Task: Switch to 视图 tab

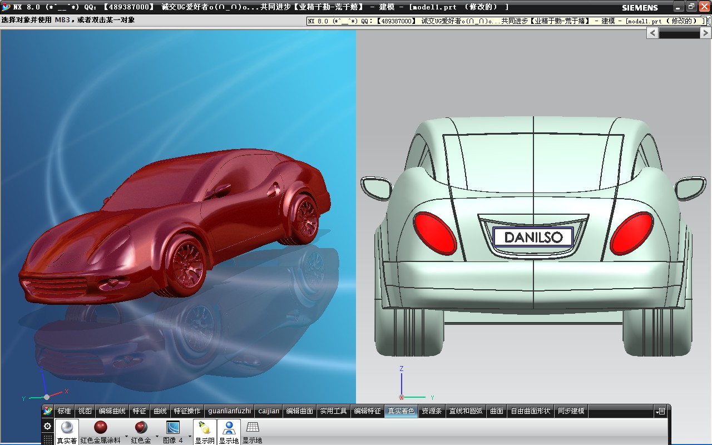Action: click(85, 411)
